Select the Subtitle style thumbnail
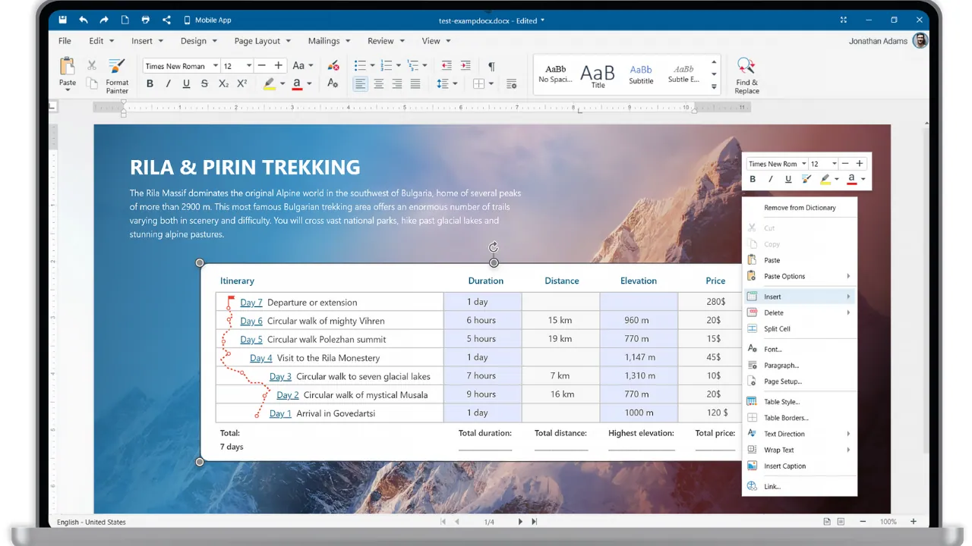 [x=641, y=74]
